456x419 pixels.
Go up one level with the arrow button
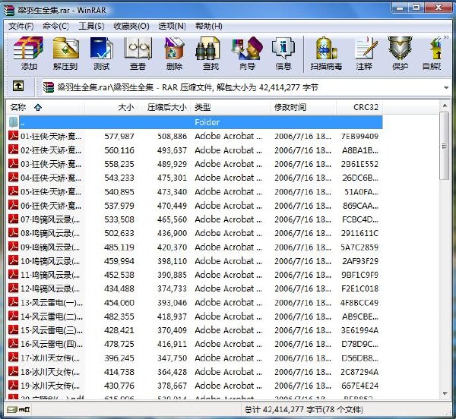pyautogui.click(x=18, y=86)
